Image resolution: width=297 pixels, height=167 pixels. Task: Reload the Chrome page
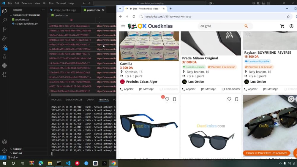(x=134, y=16)
